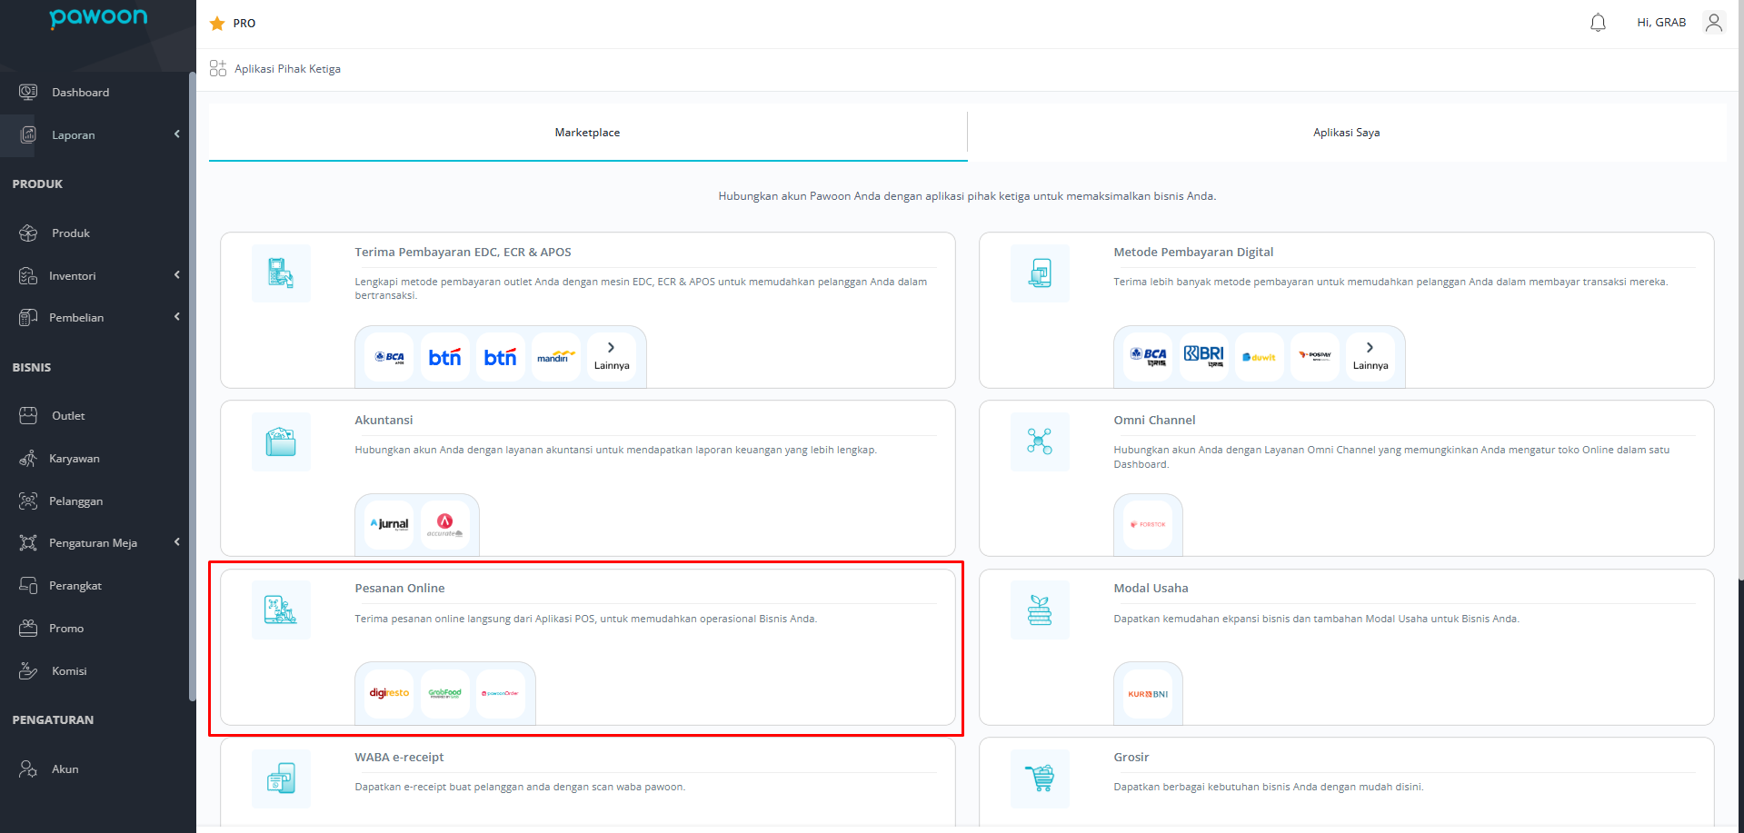Open the Forstok omni channel app

(1149, 525)
